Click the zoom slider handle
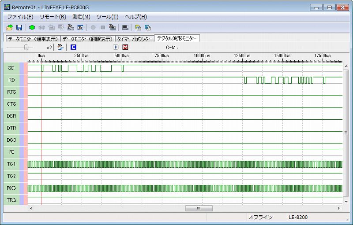Viewport: 353px width, 225px height. pyautogui.click(x=26, y=47)
